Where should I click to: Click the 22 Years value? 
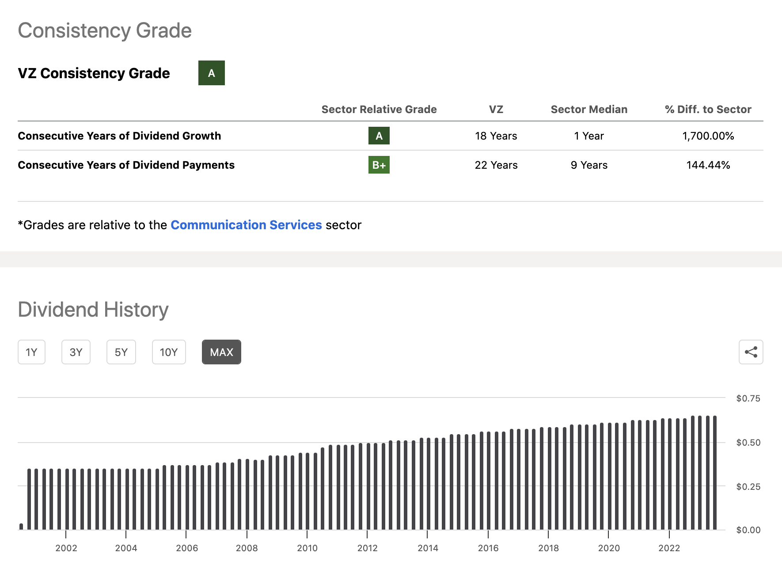(x=496, y=165)
